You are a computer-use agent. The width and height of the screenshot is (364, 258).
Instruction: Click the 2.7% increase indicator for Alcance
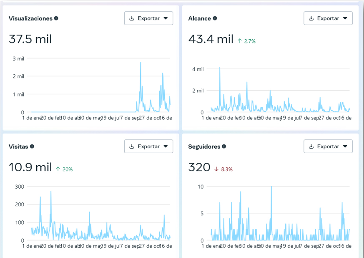[246, 41]
